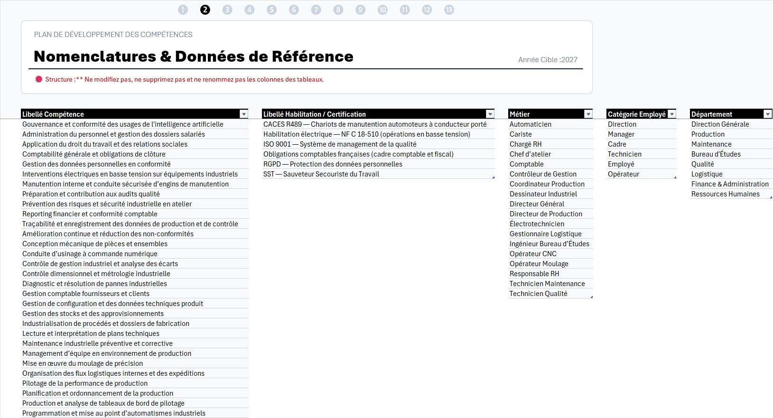
Task: Select 'Conduite d’usinage à commande numérique' row
Action: coord(135,254)
